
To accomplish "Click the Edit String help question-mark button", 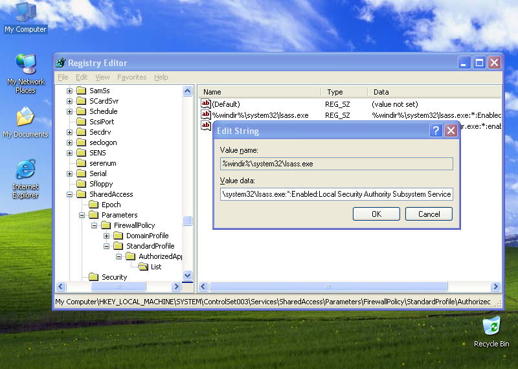I will coord(436,131).
